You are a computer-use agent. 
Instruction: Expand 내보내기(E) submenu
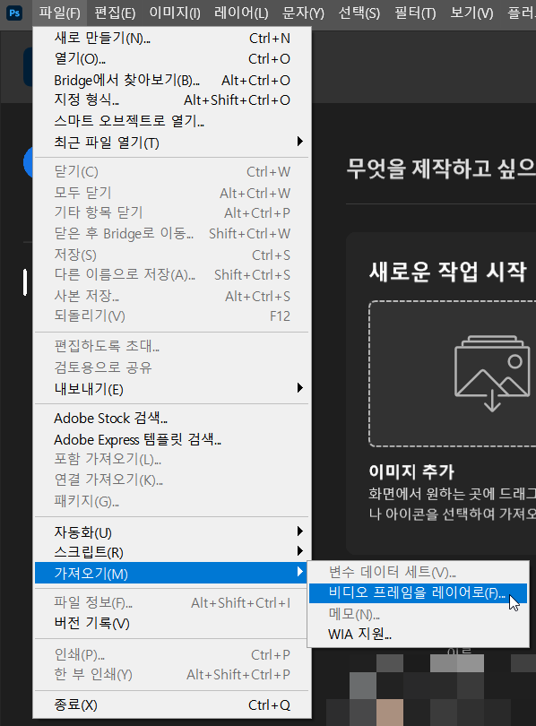coord(172,388)
